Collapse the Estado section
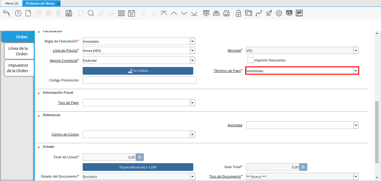This screenshot has width=381, height=181. [39, 147]
